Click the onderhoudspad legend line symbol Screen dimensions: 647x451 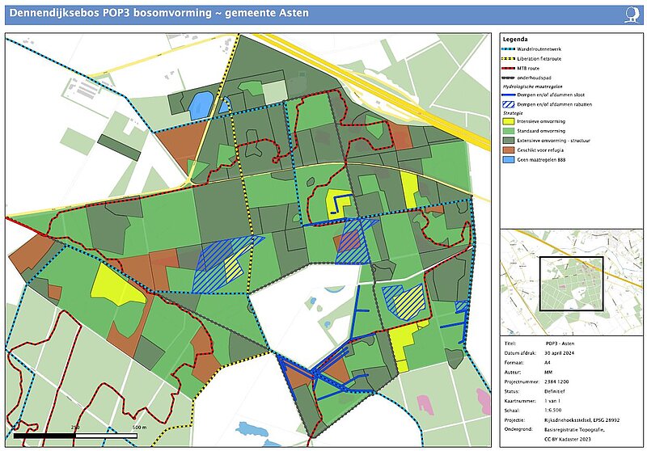point(509,78)
